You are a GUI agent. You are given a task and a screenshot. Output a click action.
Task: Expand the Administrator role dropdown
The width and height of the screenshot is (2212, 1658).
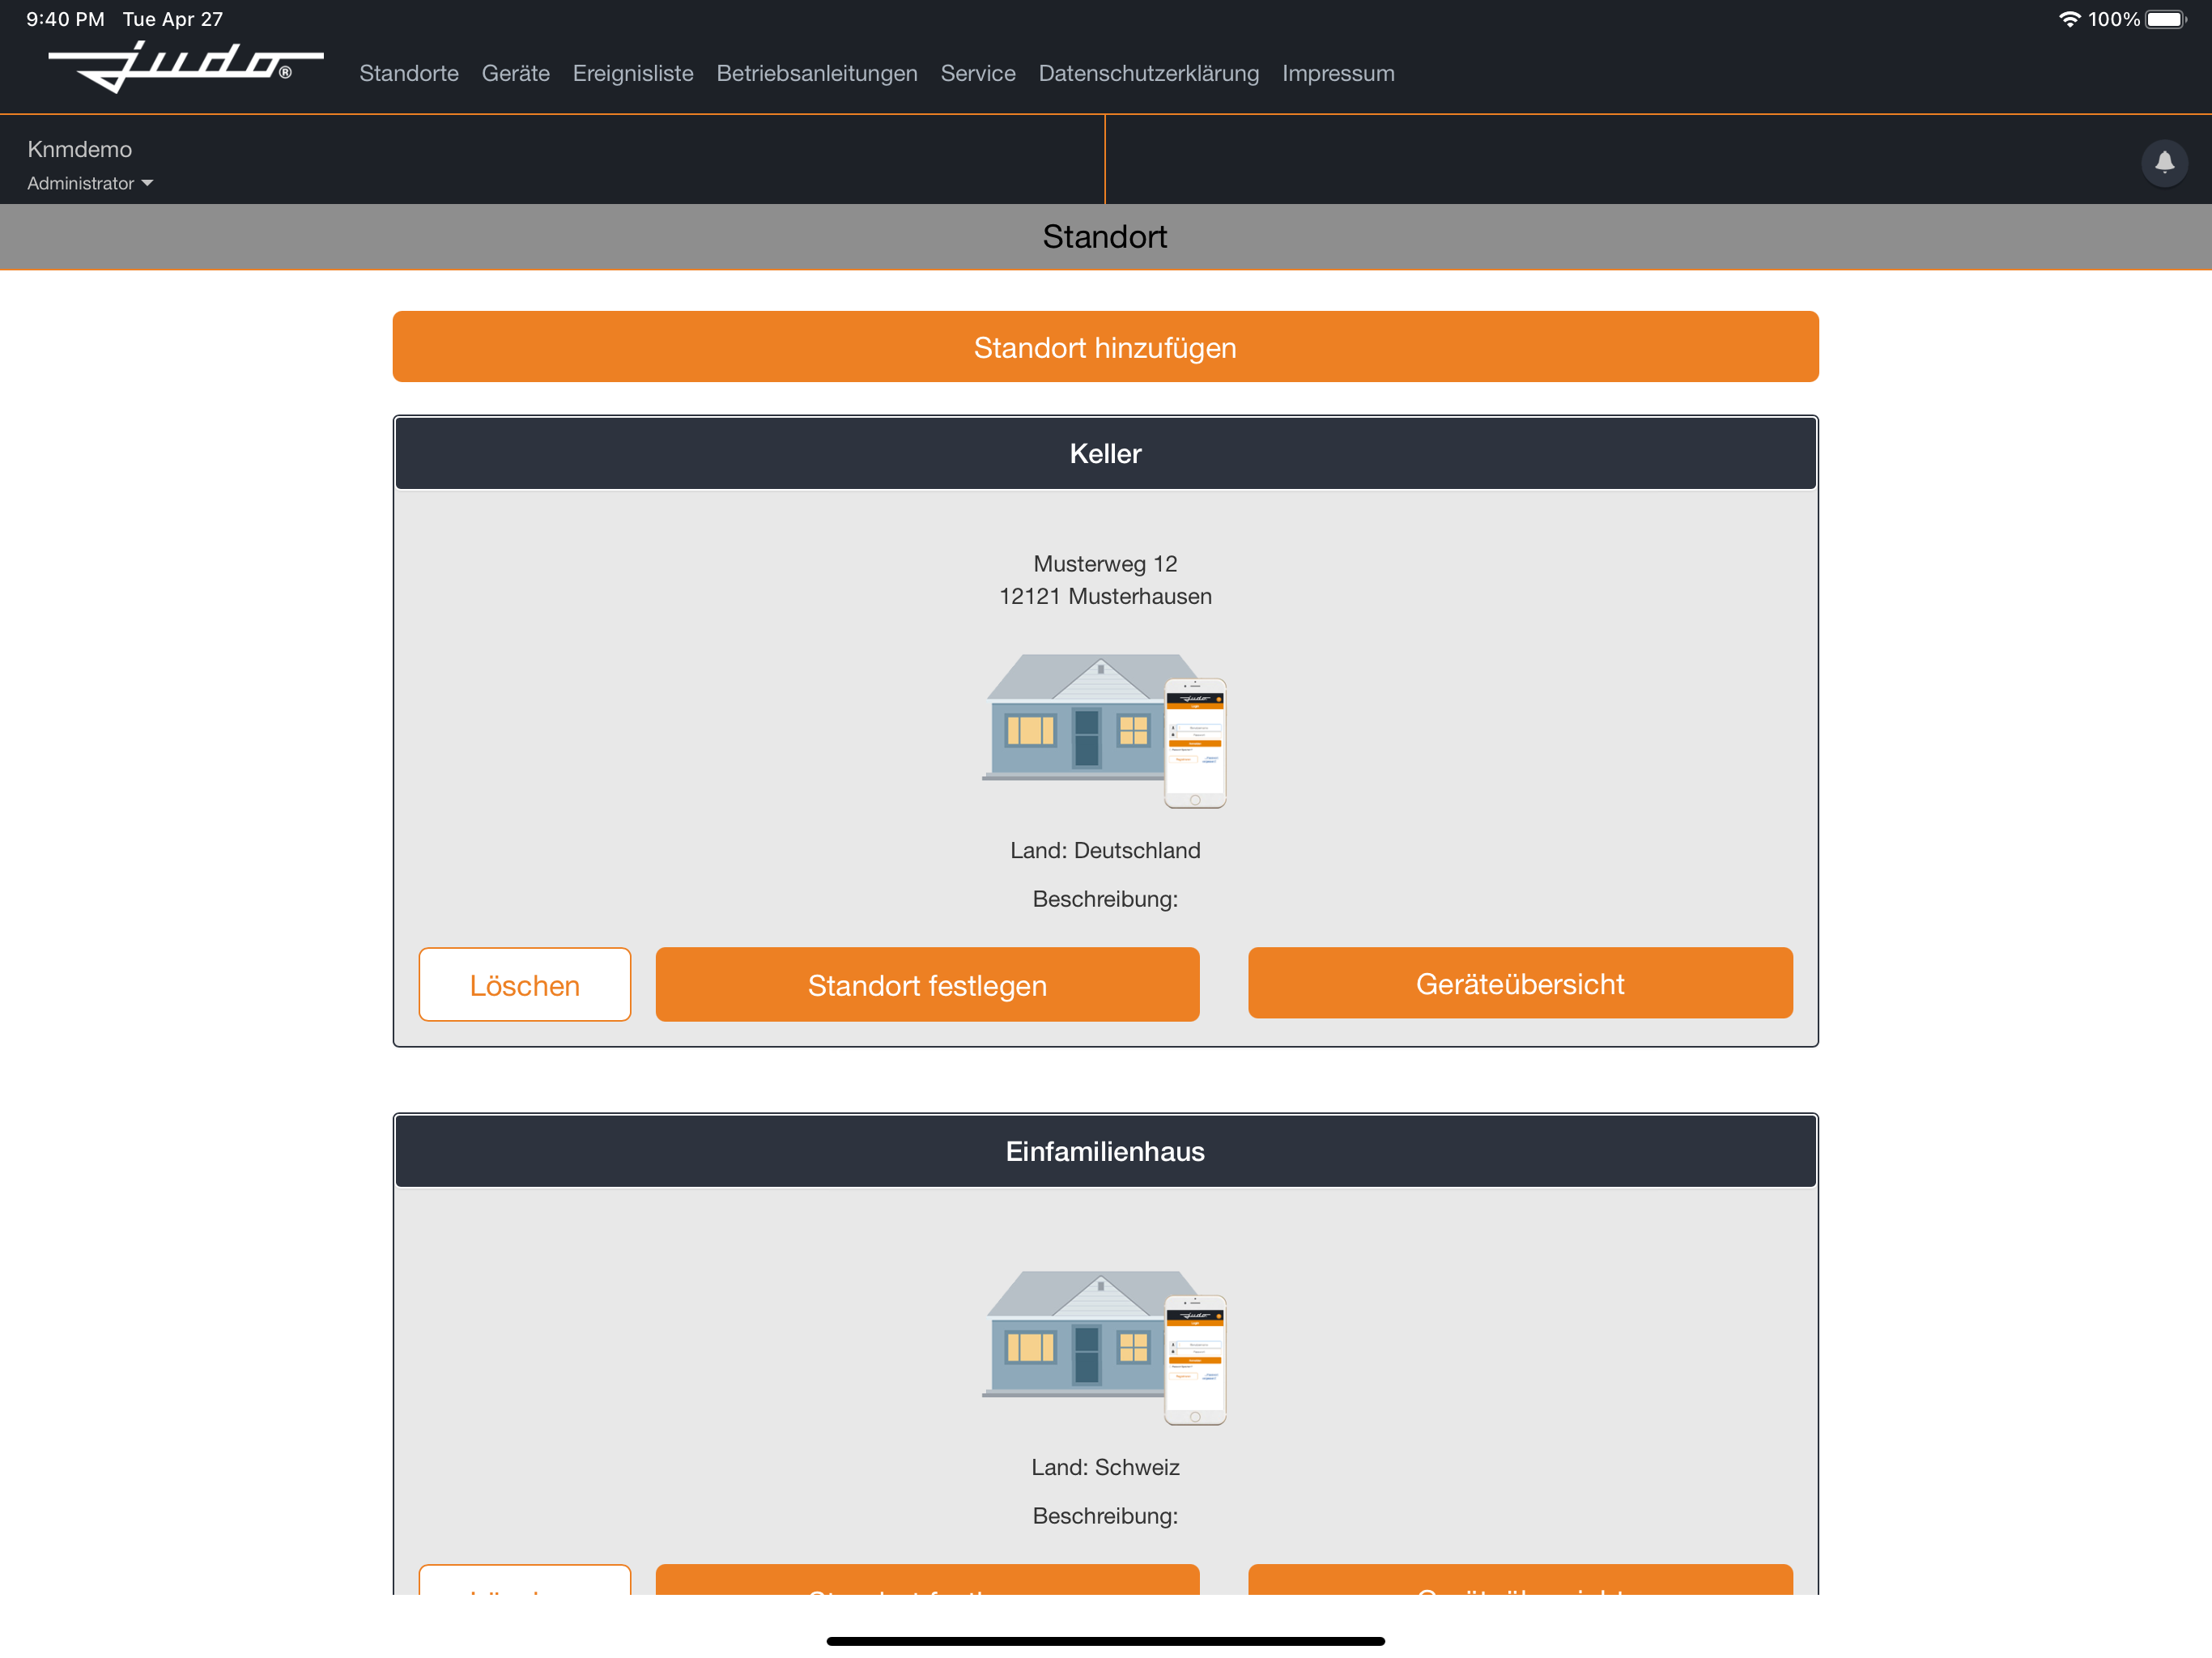click(x=90, y=183)
